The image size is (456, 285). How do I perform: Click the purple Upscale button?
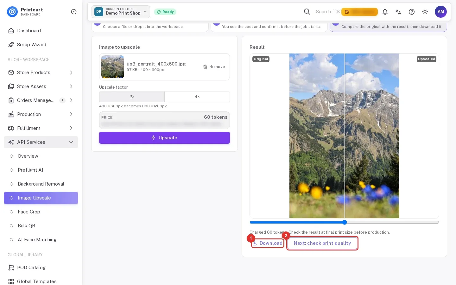point(164,138)
